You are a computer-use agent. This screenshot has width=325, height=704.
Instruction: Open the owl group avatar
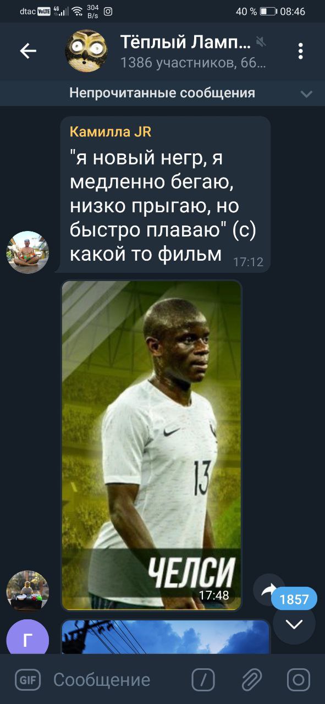pyautogui.click(x=86, y=51)
